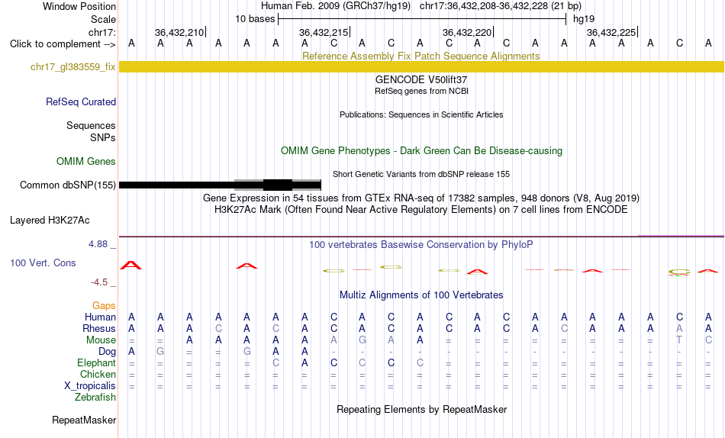725x438 pixels.
Task: Click the 36,432,215 ruler coordinate
Action: point(324,32)
